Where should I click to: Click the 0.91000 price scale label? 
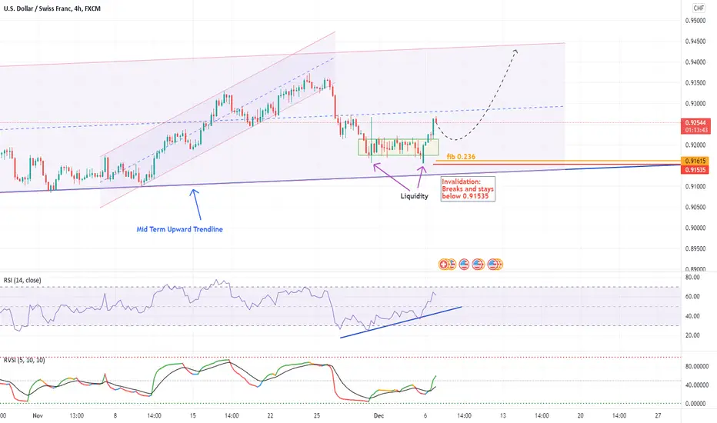click(695, 187)
